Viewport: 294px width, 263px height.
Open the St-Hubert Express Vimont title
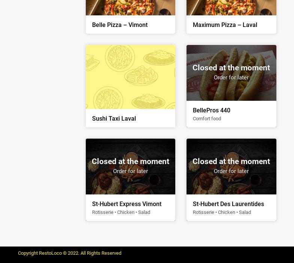[127, 204]
